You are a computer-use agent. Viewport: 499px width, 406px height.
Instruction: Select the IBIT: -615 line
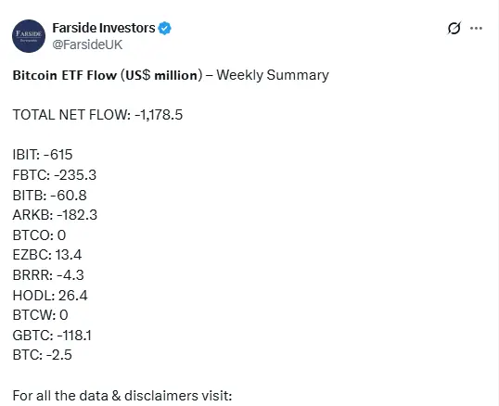point(43,155)
